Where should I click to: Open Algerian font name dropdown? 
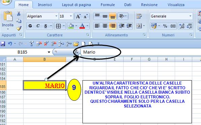point(57,16)
